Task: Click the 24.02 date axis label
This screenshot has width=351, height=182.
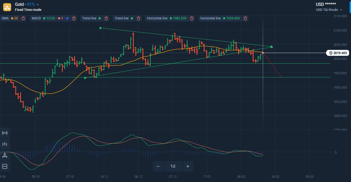Action: pos(275,177)
